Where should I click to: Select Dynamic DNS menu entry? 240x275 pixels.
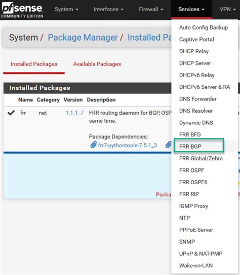click(x=196, y=123)
